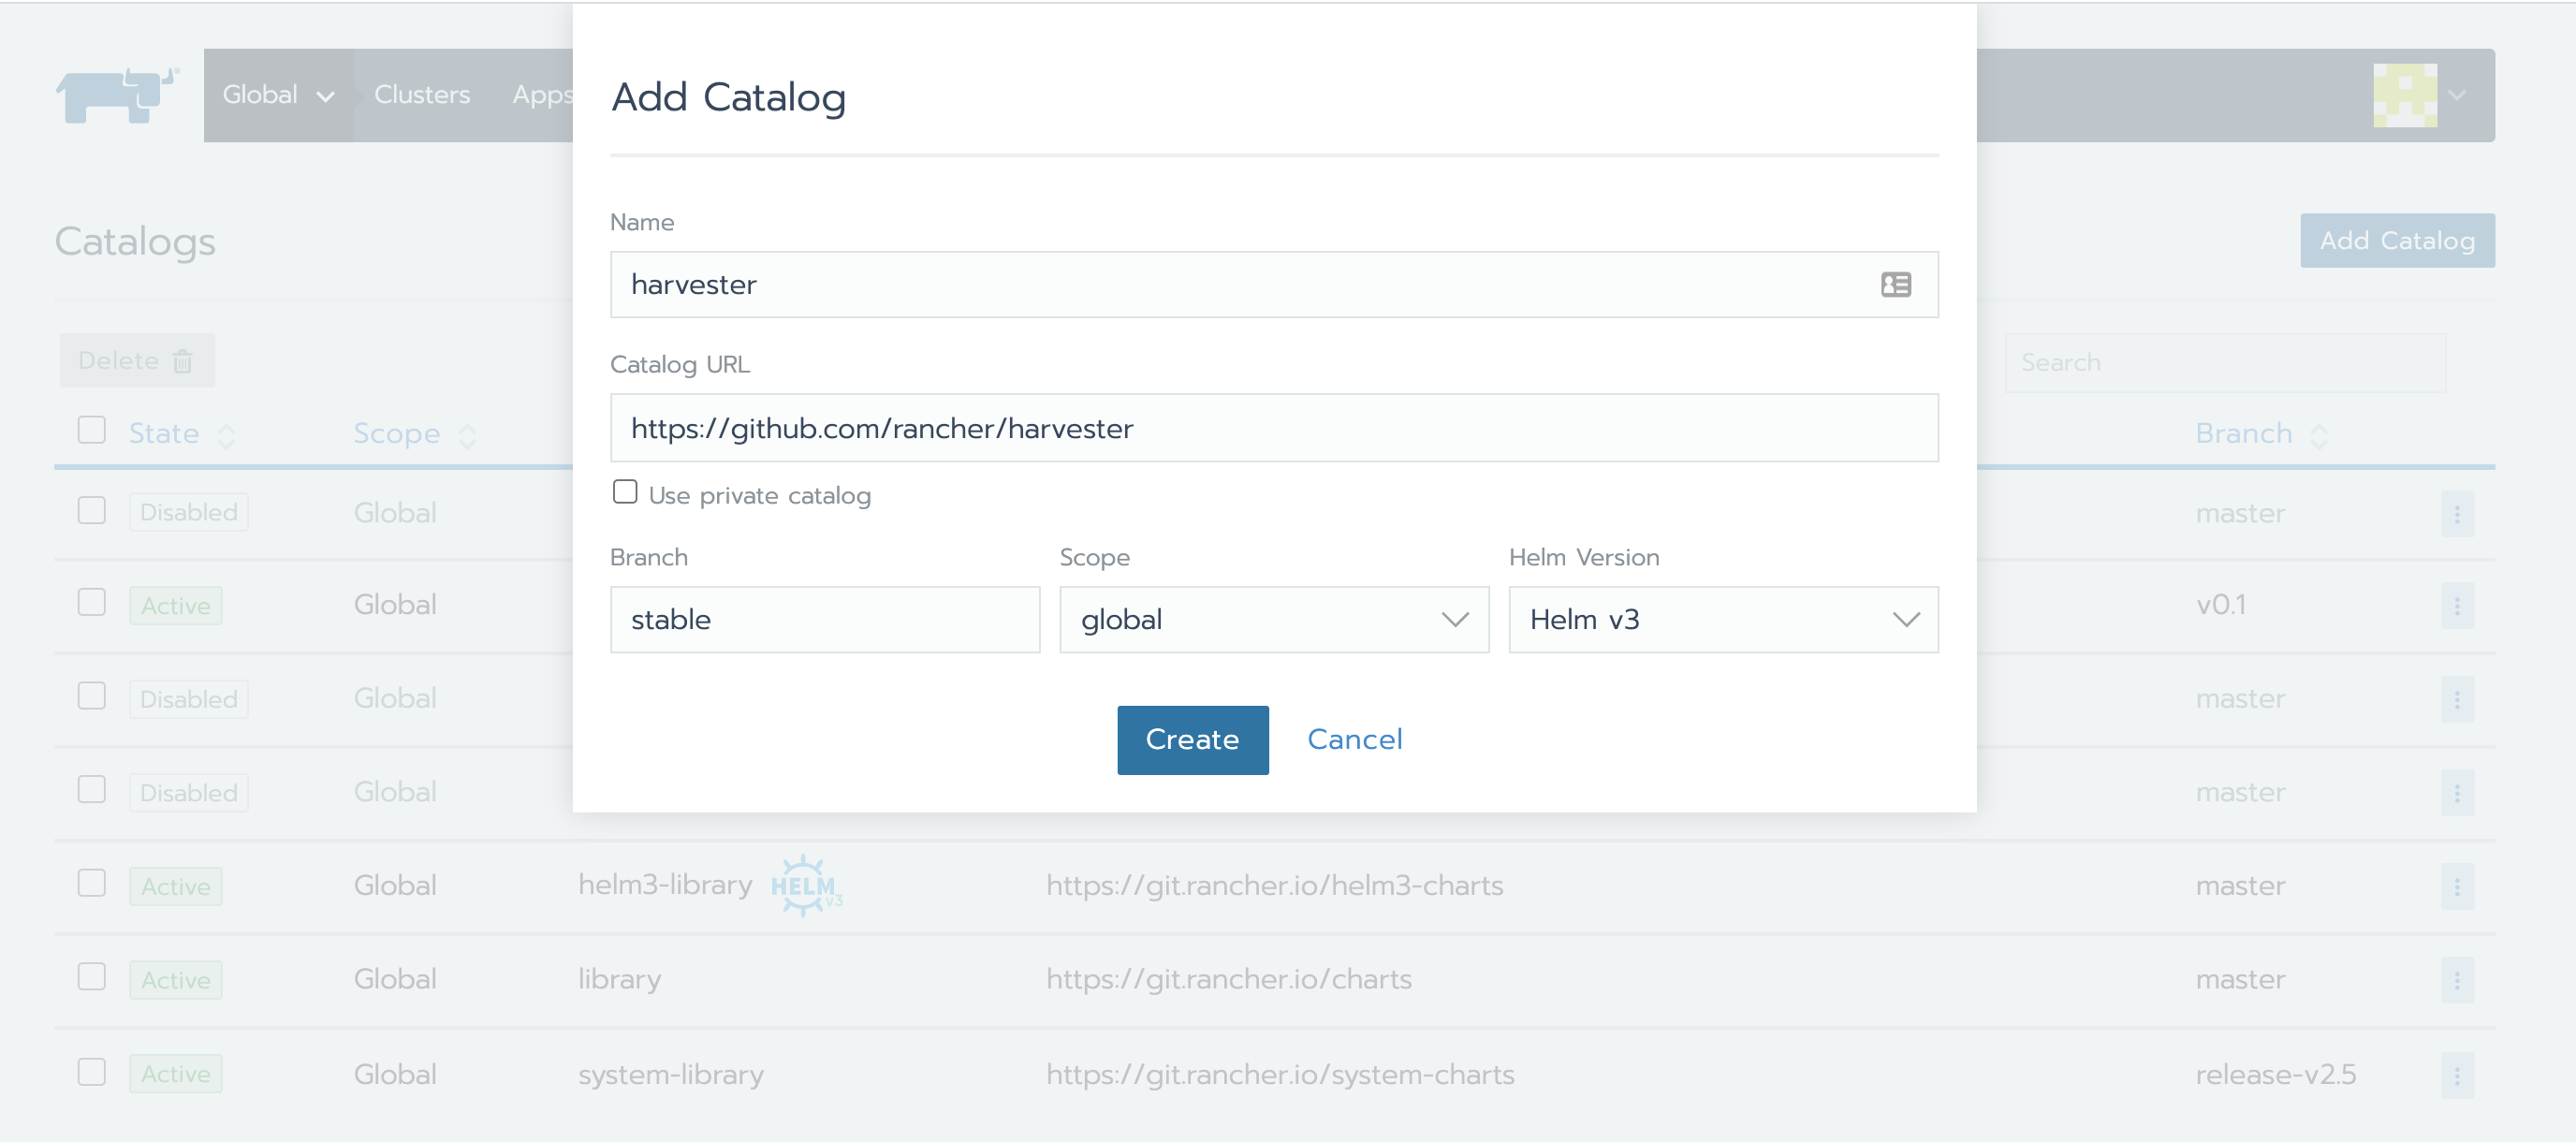Click the https://git.rancher.io/system-charts URL
Screen dimensions: 2576x1142
[x=1280, y=1075]
